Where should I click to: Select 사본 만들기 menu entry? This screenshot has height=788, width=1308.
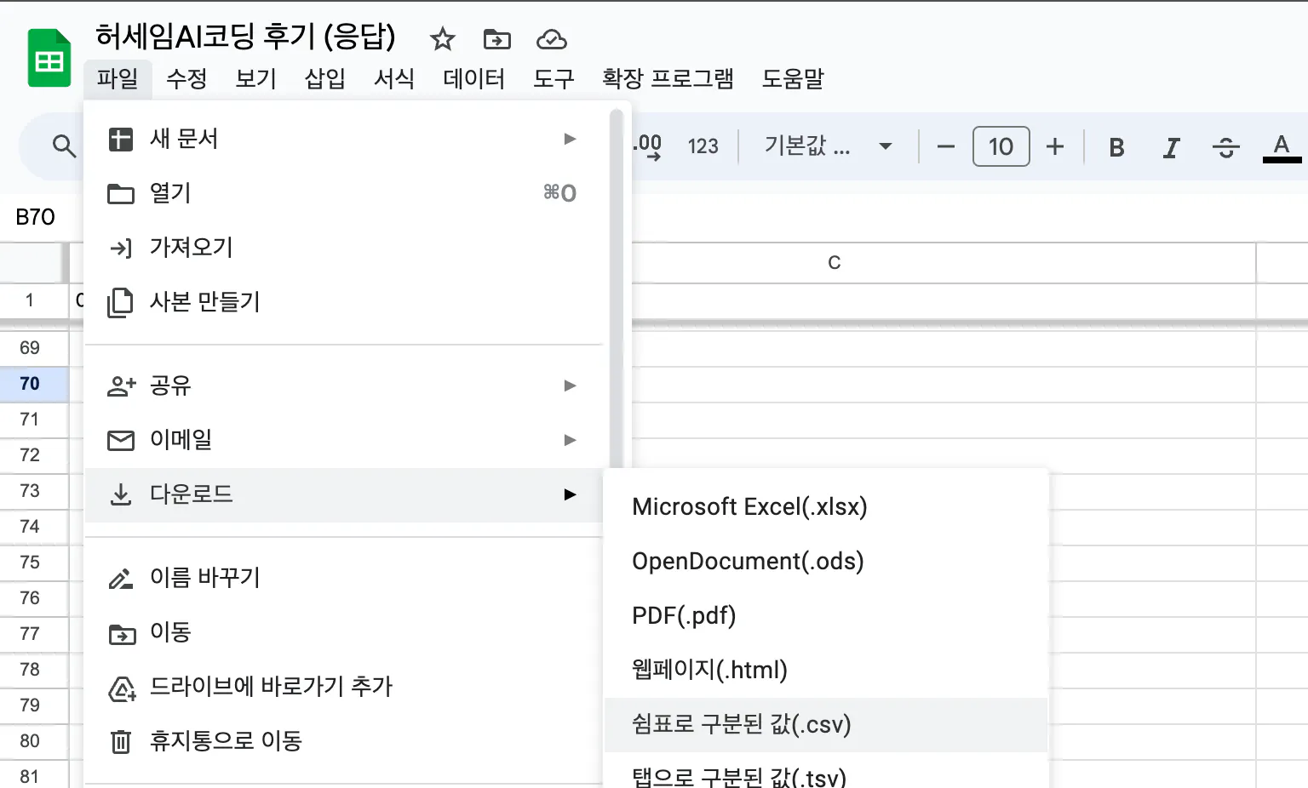(x=344, y=302)
